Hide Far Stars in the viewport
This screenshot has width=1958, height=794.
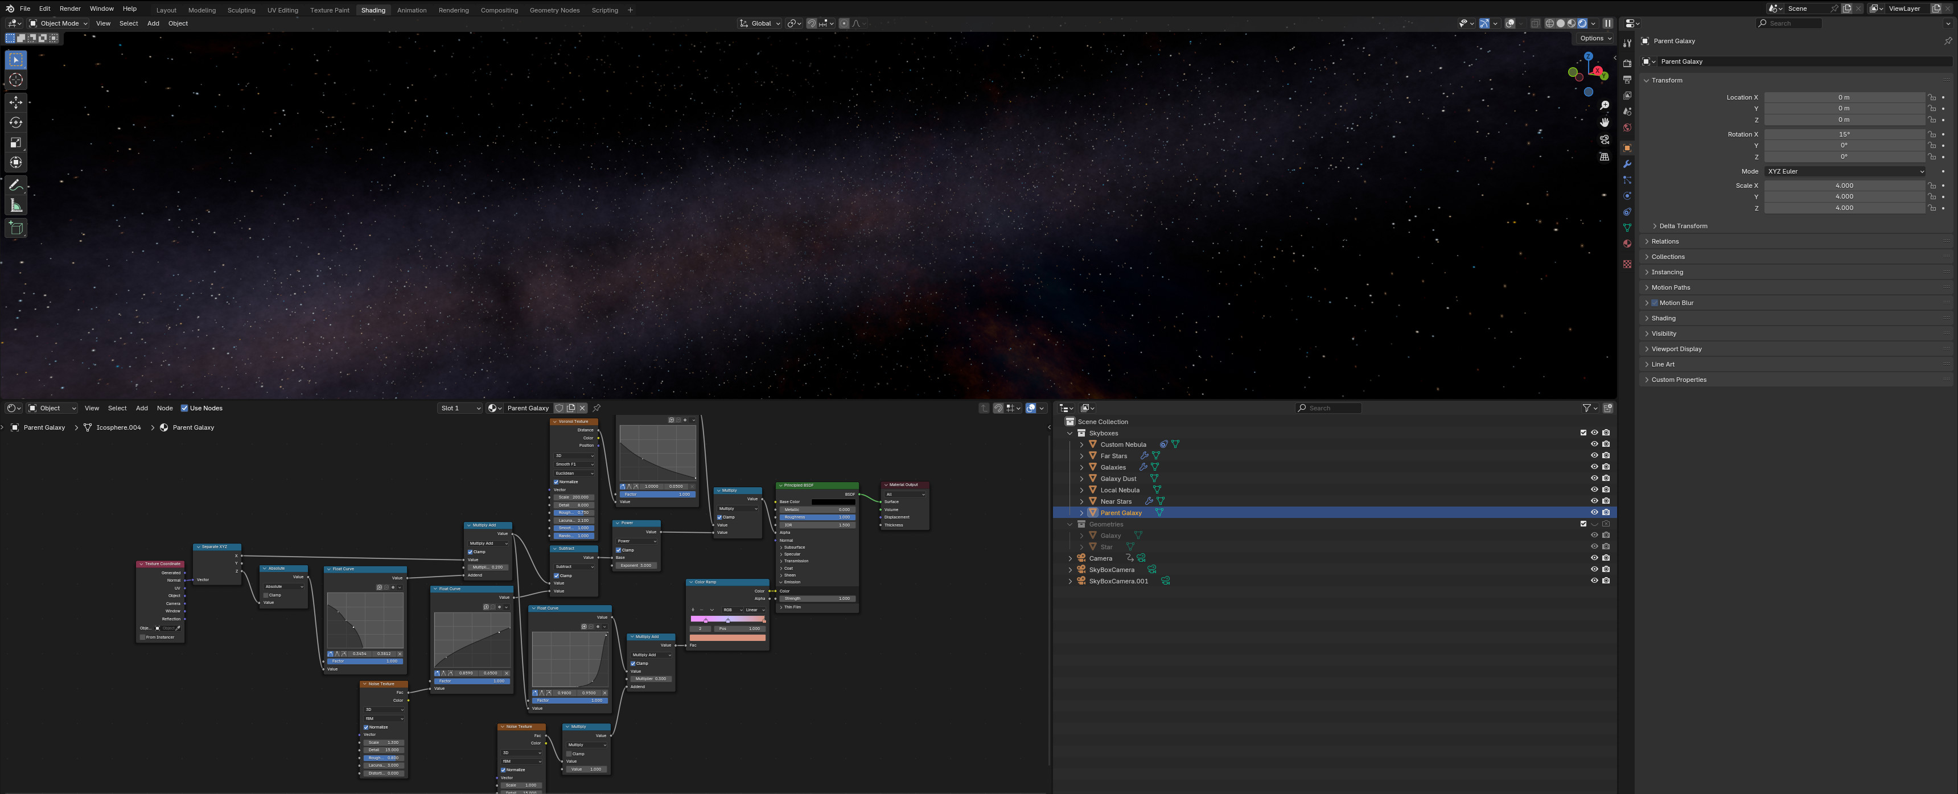pyautogui.click(x=1594, y=456)
